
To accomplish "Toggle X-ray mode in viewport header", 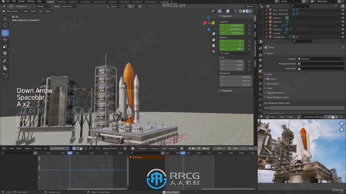I will [236, 11].
